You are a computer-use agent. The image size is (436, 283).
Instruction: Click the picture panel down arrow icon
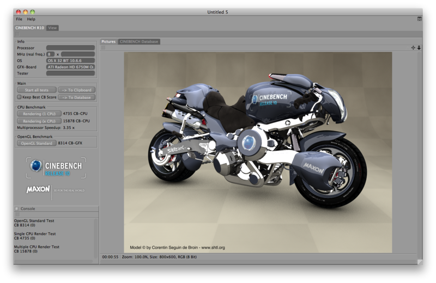[419, 48]
